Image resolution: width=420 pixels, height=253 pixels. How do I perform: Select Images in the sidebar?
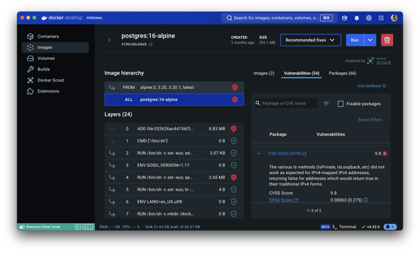pyautogui.click(x=55, y=47)
